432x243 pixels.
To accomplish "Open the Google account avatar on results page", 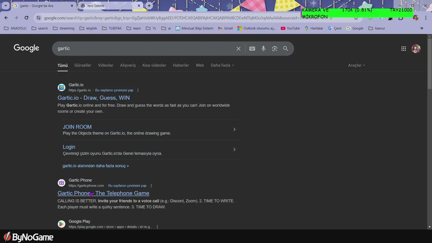I will [416, 49].
